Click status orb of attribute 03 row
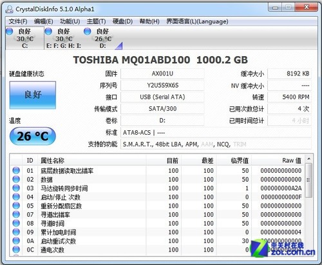 16,188
